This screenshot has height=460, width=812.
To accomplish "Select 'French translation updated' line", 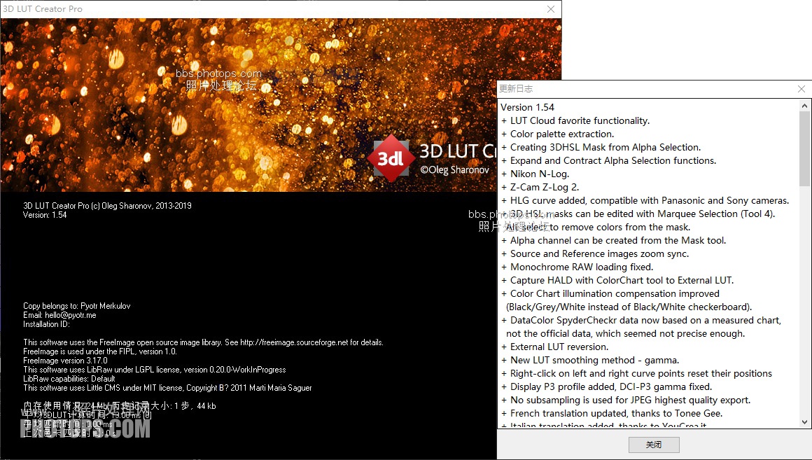I will point(612,413).
